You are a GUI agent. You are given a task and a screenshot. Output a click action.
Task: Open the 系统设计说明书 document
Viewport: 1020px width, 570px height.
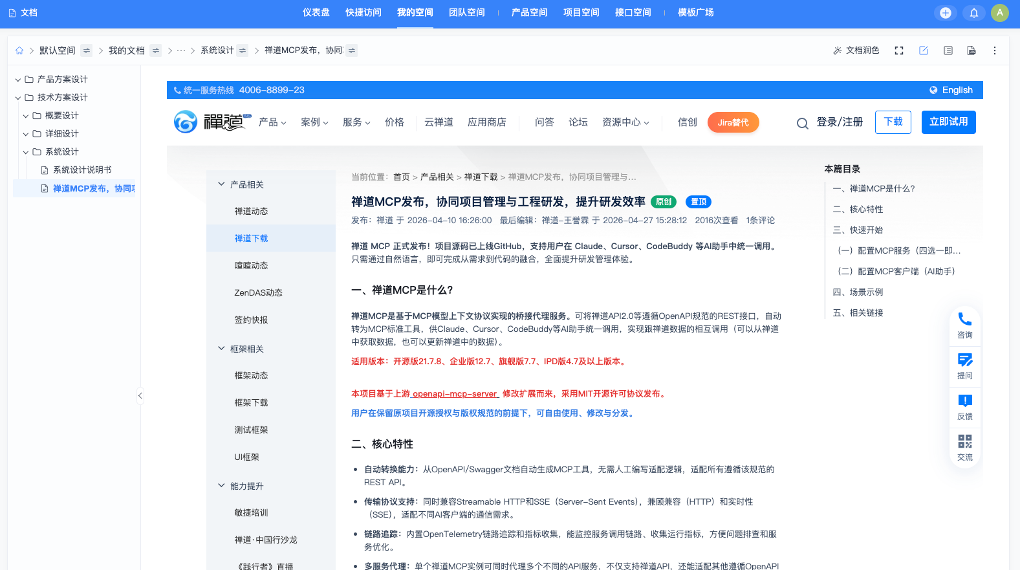(82, 170)
